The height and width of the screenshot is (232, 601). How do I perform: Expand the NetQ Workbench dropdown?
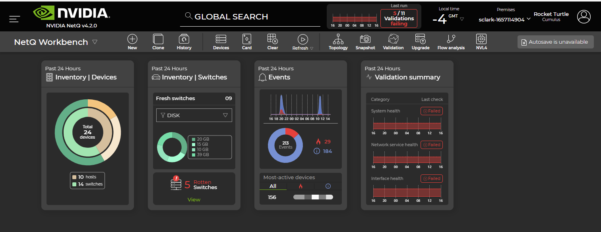[95, 42]
